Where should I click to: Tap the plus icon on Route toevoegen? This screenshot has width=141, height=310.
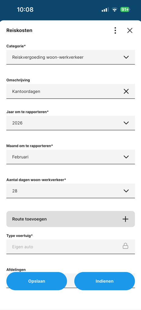coord(125,219)
